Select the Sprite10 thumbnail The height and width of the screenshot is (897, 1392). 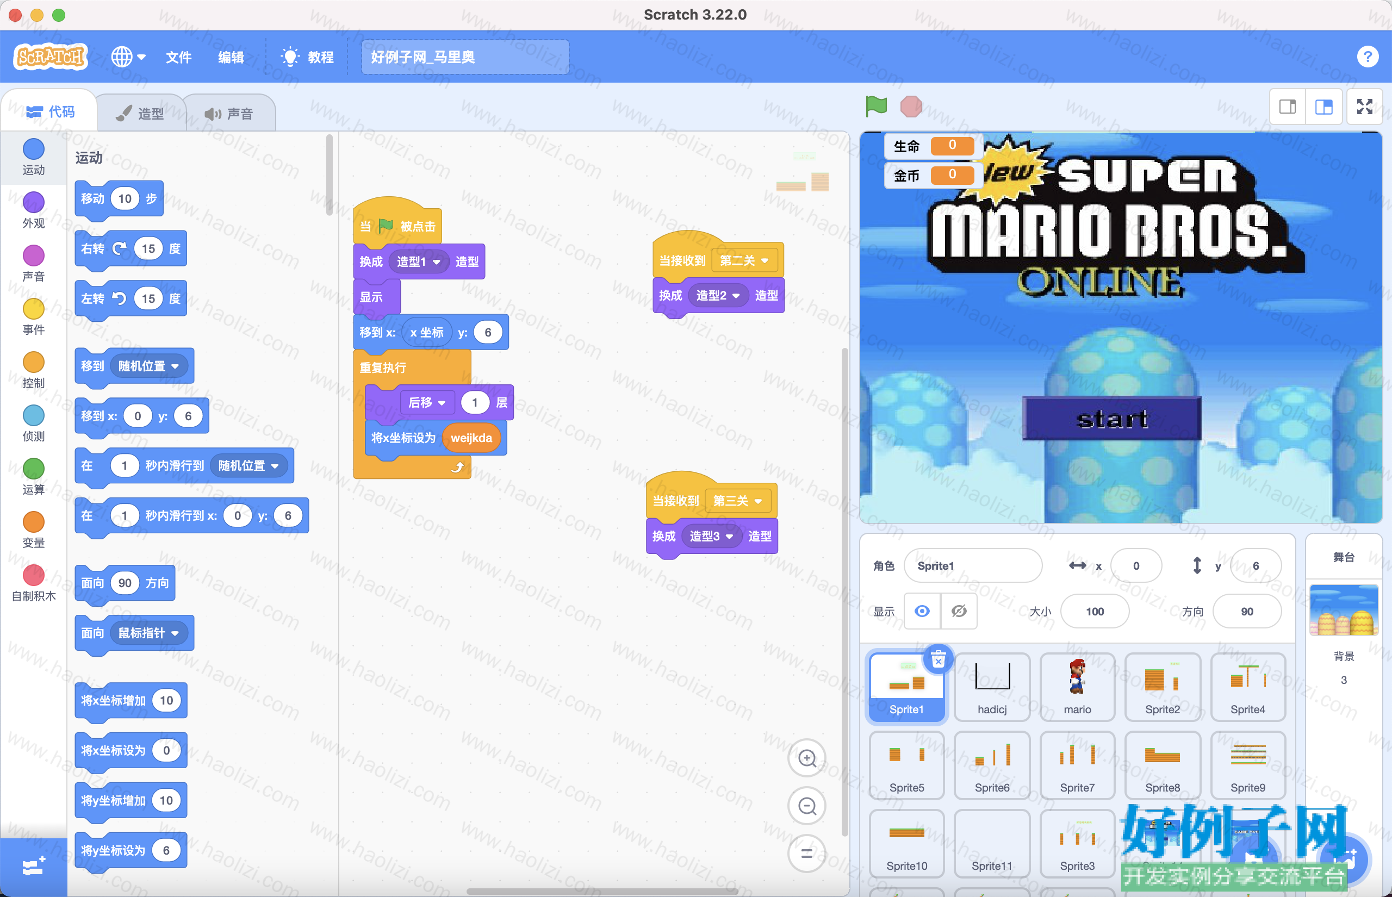(x=907, y=843)
